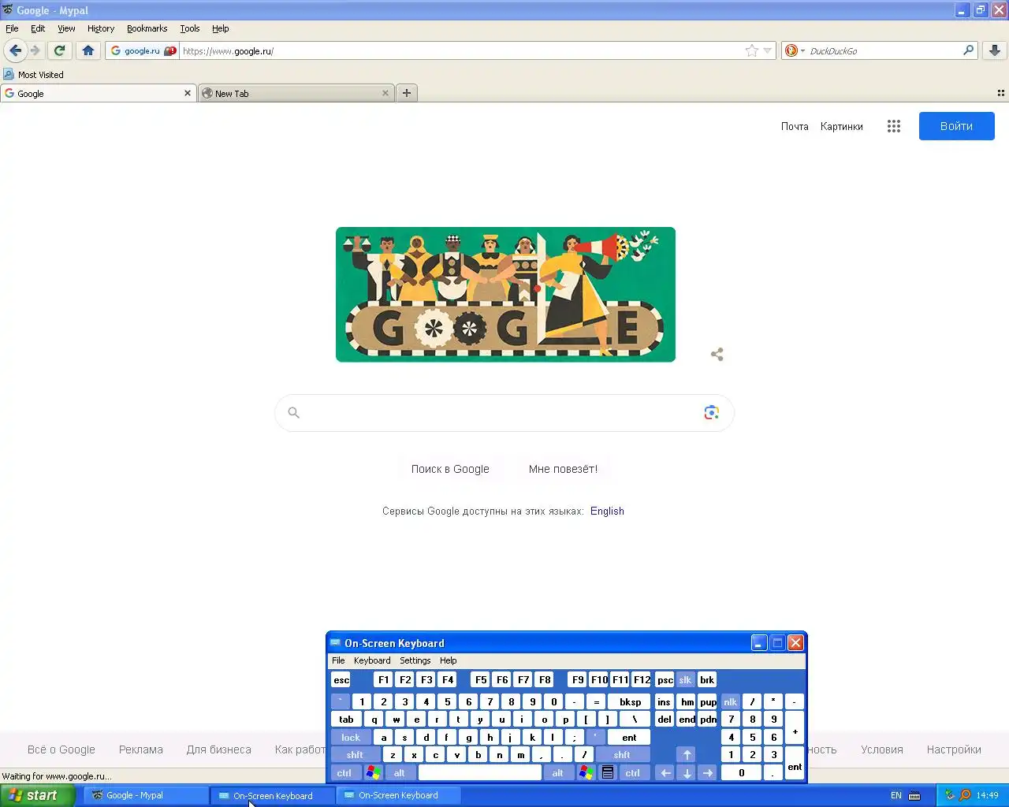1009x807 pixels.
Task: Toggle the left shft key on keyboard
Action: [x=355, y=755]
